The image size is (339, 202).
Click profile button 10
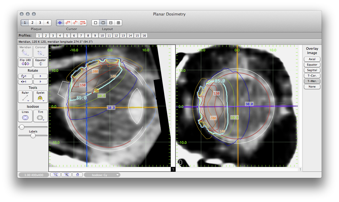click(102, 36)
